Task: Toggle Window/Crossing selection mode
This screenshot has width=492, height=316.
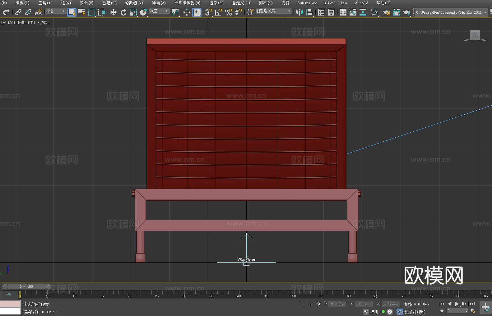Action: point(102,12)
